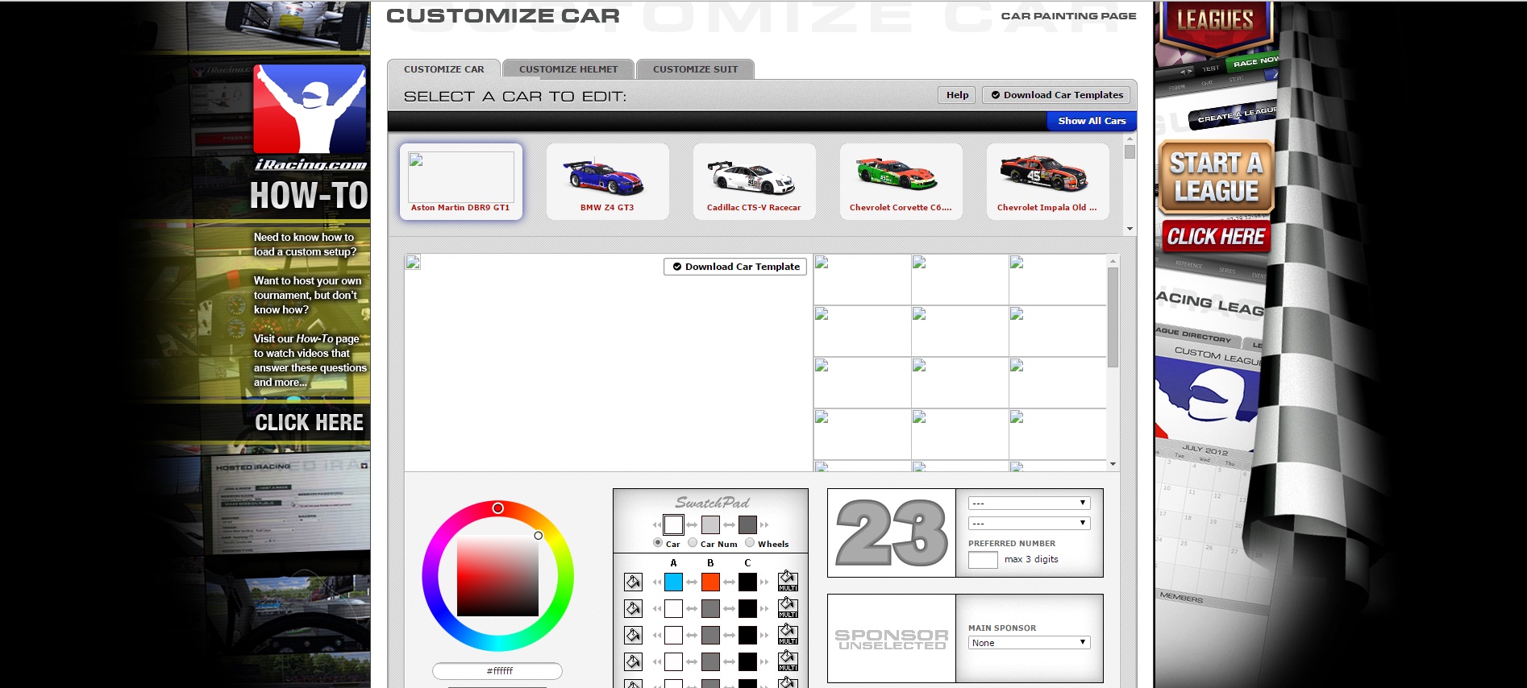Image resolution: width=1527 pixels, height=688 pixels.
Task: Select the top SwatchPad light gray swatch
Action: [710, 525]
